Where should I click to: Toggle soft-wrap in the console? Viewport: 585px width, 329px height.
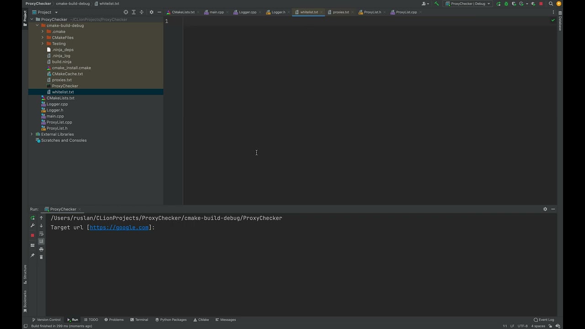pos(41,233)
